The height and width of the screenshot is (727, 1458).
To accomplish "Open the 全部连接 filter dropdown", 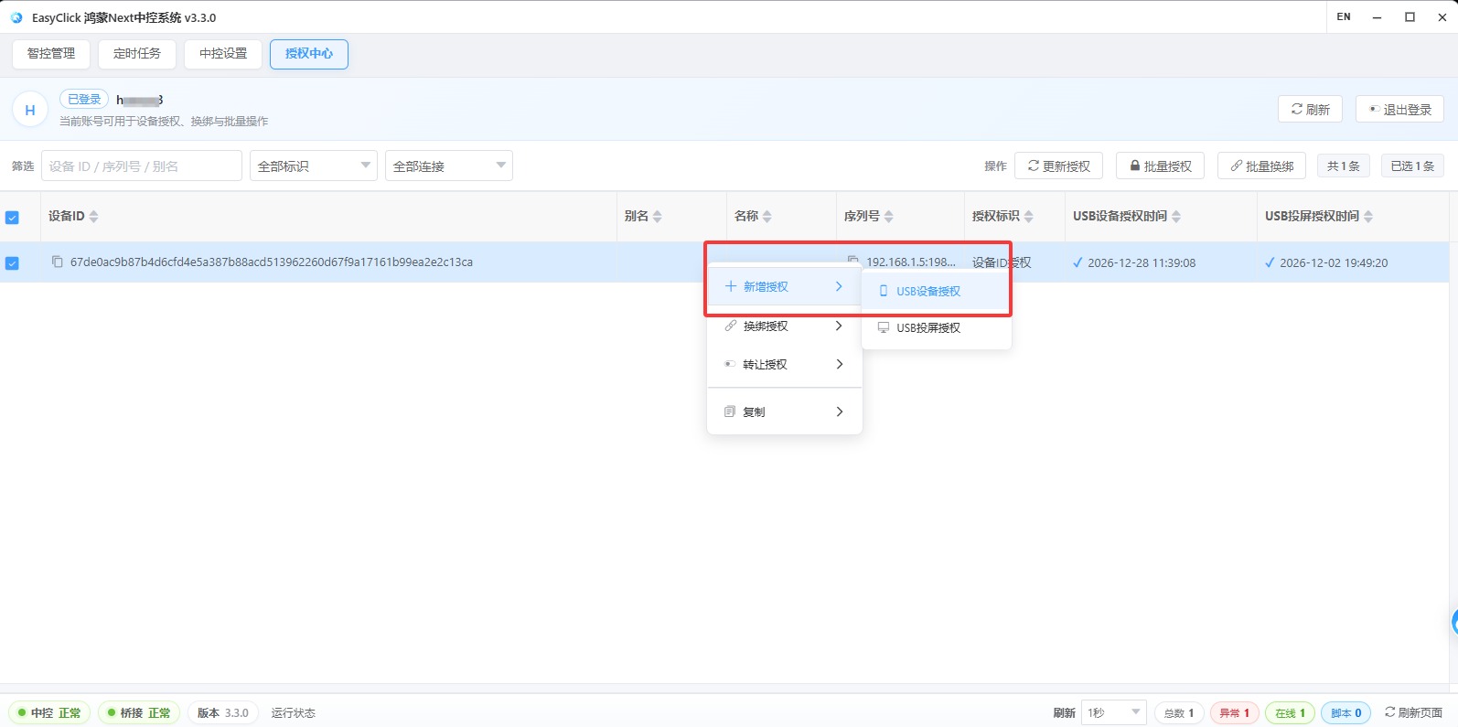I will click(x=449, y=166).
